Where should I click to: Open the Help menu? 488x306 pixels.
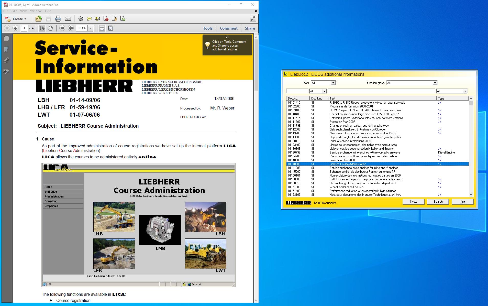click(48, 11)
